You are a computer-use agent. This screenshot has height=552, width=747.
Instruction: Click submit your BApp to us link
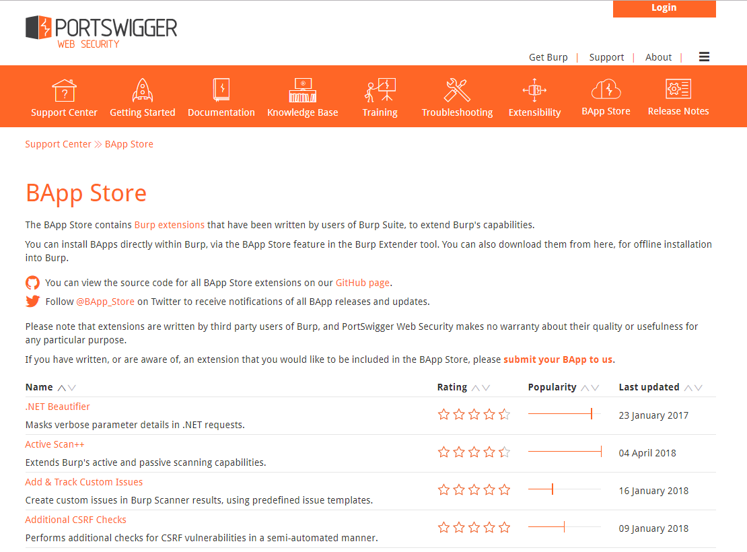tap(558, 359)
